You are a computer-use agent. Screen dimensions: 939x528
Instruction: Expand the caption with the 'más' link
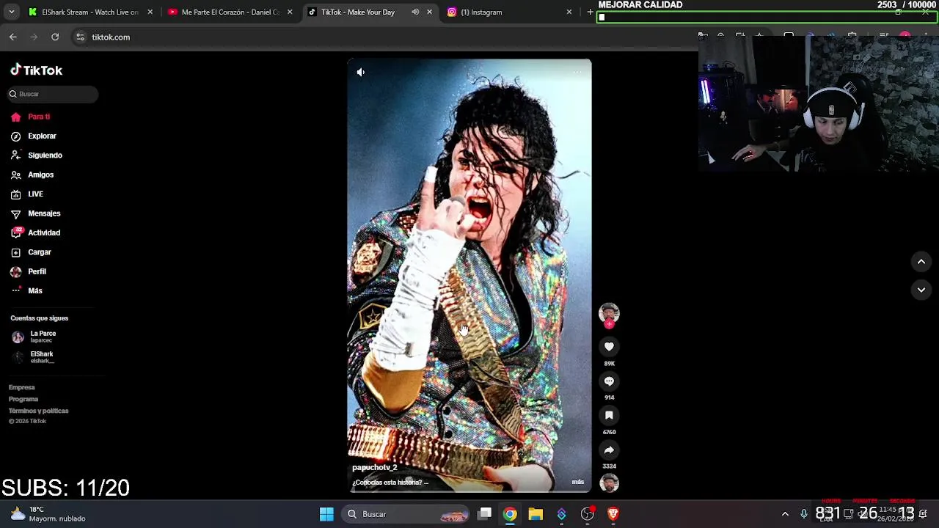(578, 482)
